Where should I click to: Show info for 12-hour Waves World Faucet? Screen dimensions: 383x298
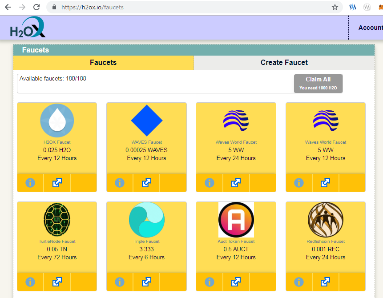[299, 183]
